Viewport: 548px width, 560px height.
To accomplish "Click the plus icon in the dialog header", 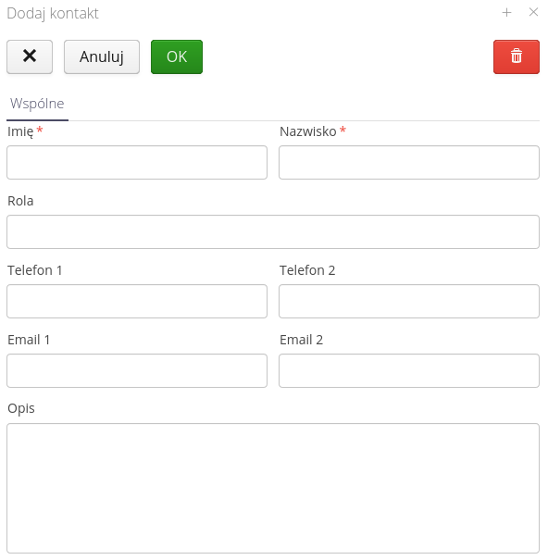I will (x=506, y=13).
